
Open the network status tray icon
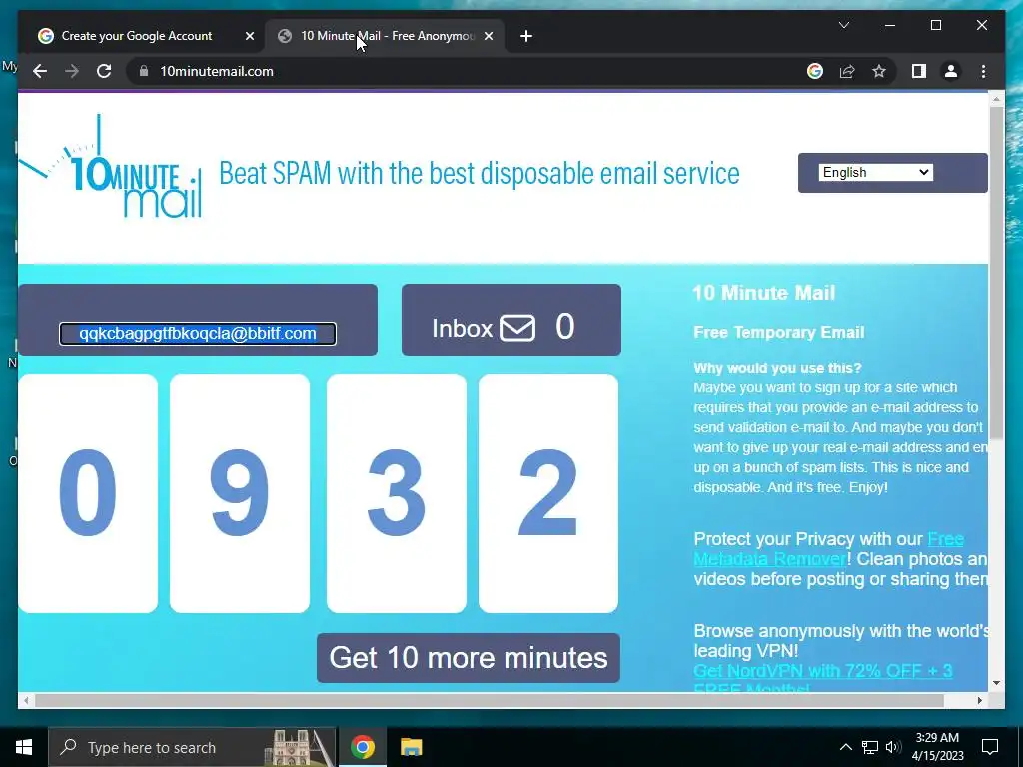coord(870,747)
